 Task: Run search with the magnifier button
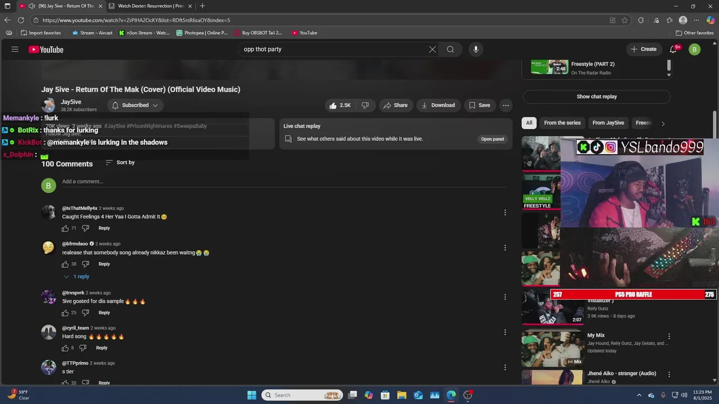tap(450, 49)
